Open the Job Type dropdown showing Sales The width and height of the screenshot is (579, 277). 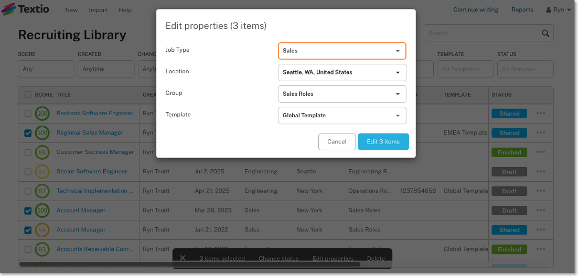pos(342,51)
